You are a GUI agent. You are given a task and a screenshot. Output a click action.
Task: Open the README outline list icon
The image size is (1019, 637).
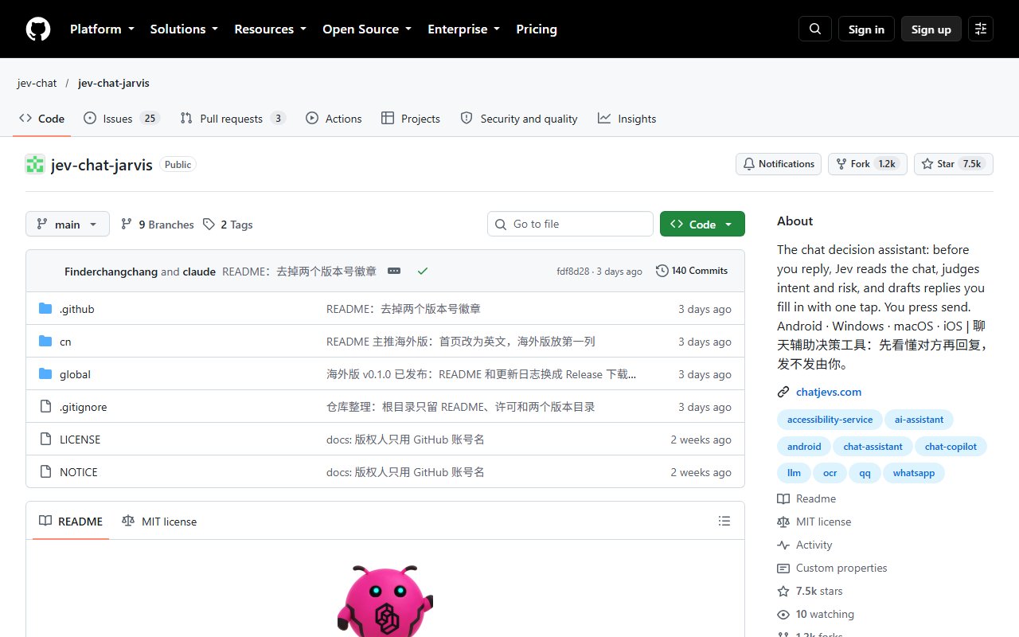click(x=724, y=521)
